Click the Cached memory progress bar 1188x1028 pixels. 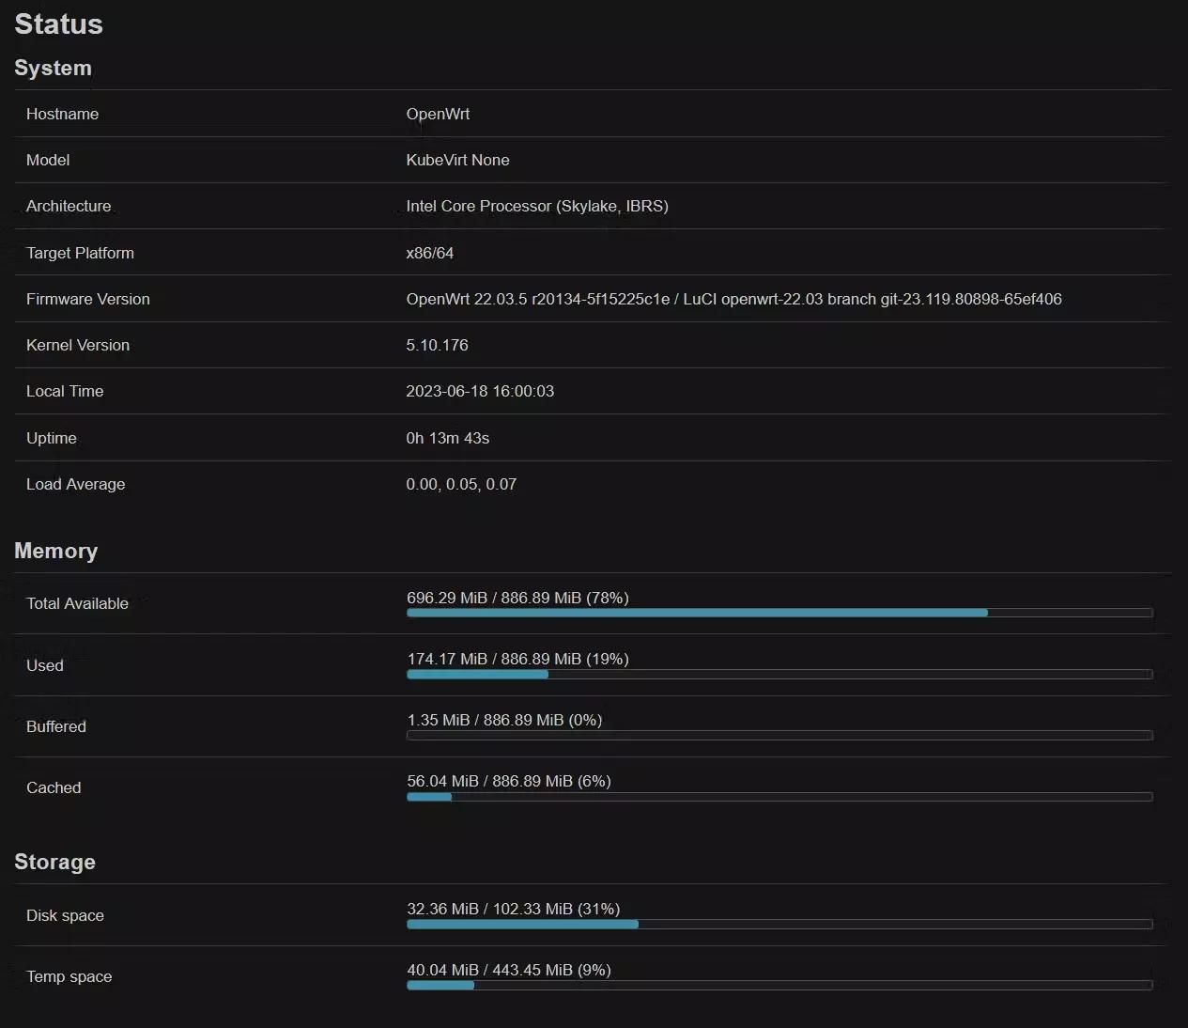(779, 796)
